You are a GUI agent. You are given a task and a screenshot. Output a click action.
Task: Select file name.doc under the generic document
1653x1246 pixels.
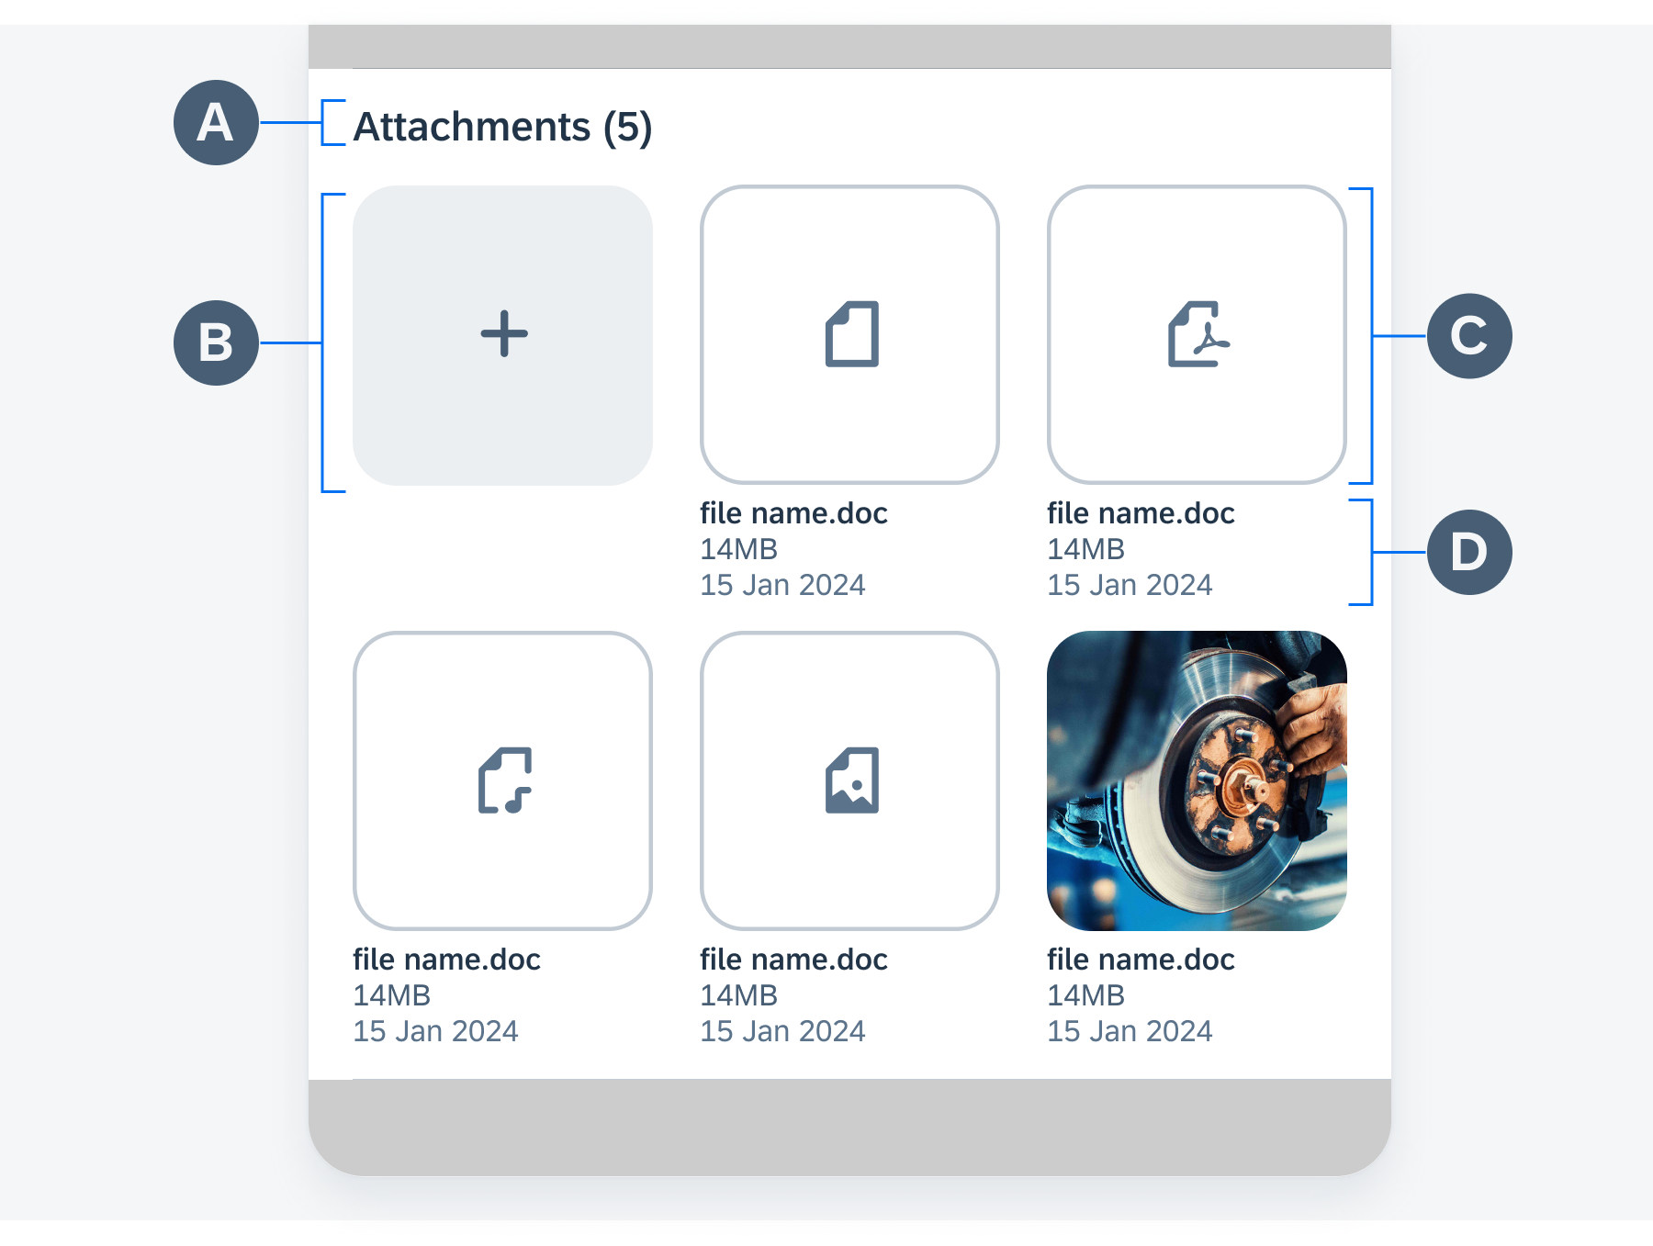(793, 513)
